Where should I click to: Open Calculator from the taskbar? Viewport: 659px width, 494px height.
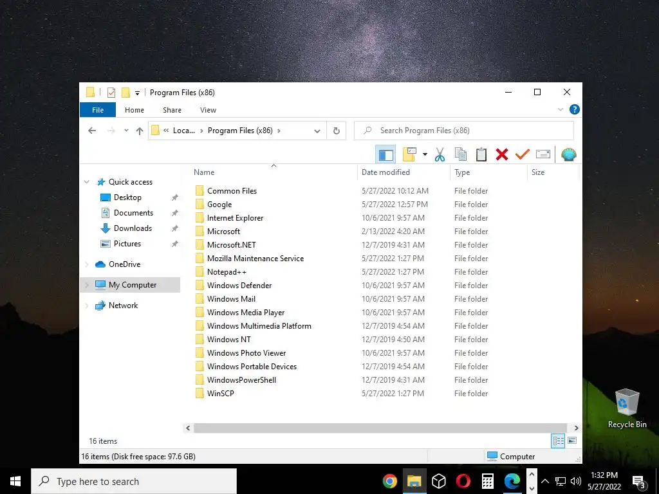pyautogui.click(x=488, y=481)
